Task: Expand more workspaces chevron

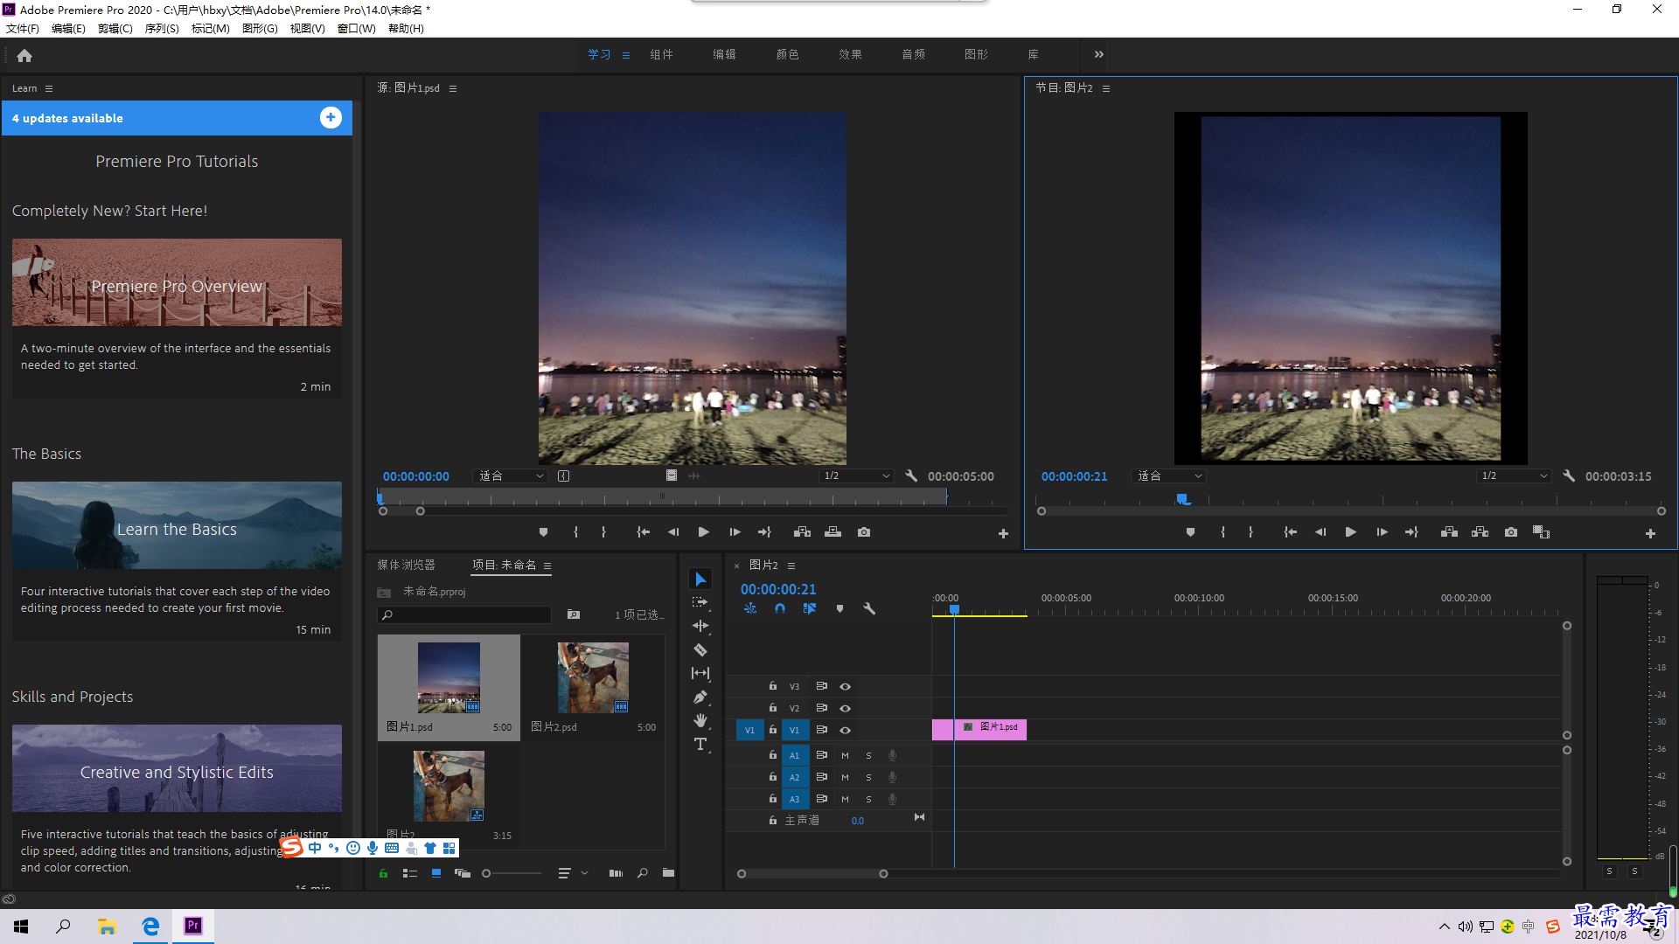Action: click(x=1099, y=54)
